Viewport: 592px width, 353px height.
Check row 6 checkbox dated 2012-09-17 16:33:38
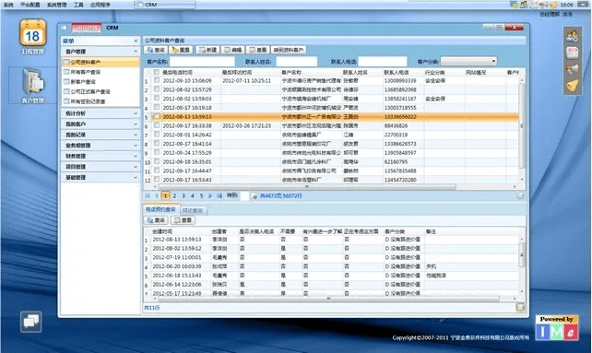[157, 125]
